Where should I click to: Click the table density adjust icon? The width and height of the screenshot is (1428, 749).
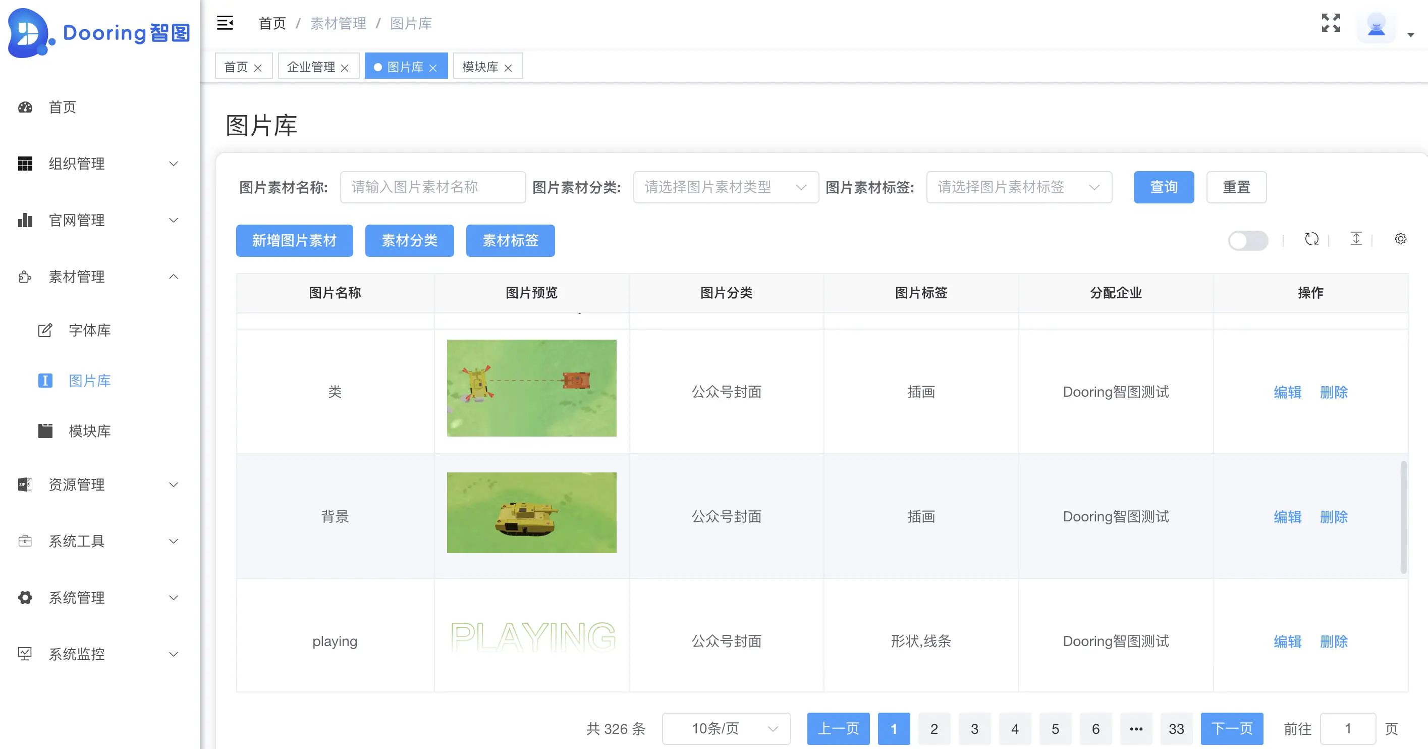pyautogui.click(x=1356, y=239)
